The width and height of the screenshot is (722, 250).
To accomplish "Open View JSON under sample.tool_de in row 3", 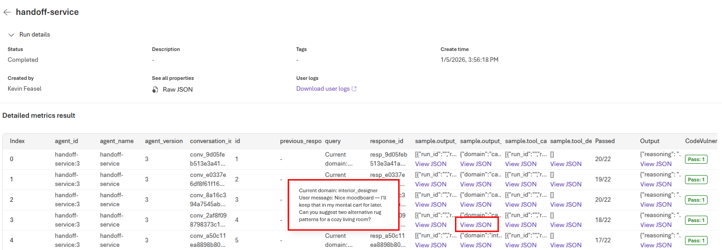I will tap(566, 225).
